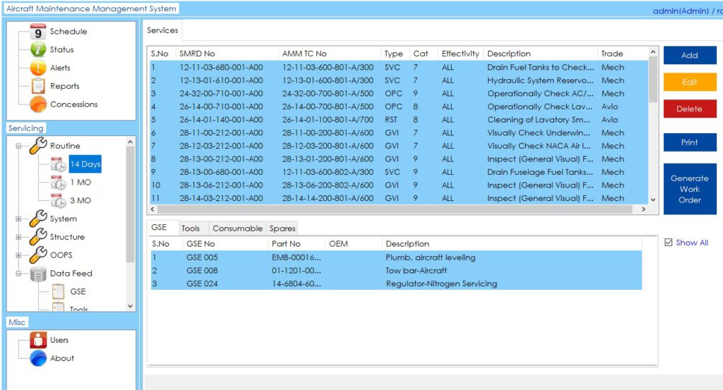Click the Reports clipboard icon

coord(38,86)
